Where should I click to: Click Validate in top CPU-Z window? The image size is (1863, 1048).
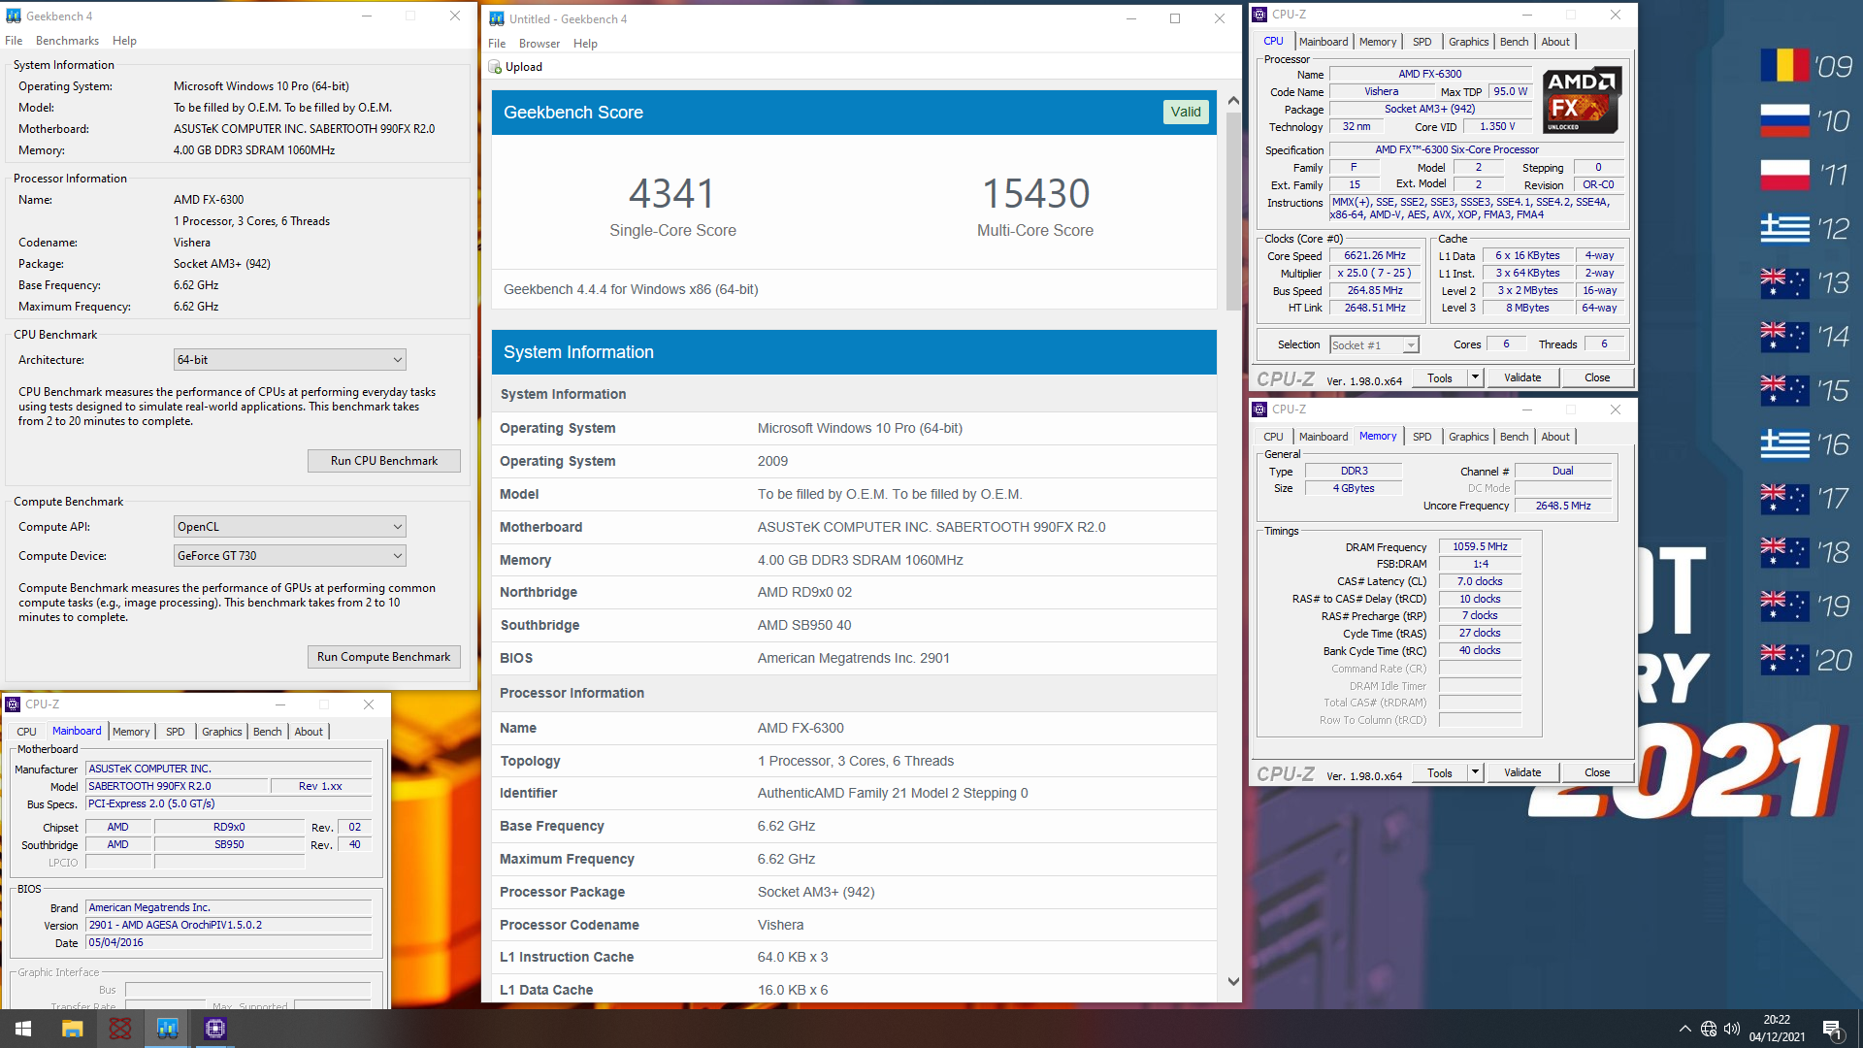(x=1522, y=377)
